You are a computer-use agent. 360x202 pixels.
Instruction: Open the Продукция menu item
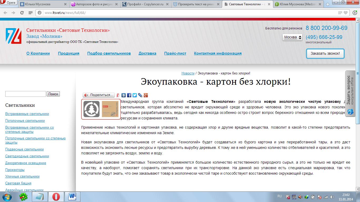tap(68, 53)
